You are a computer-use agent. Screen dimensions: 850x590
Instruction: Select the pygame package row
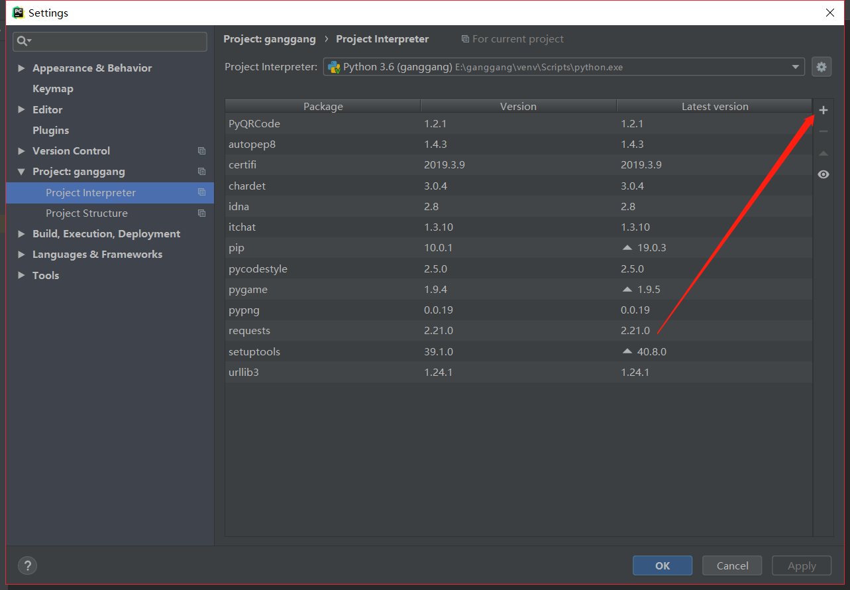(x=519, y=289)
